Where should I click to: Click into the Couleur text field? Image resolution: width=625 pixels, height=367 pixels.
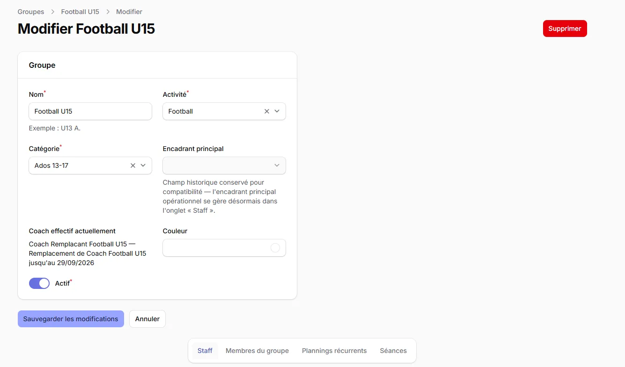click(x=216, y=248)
